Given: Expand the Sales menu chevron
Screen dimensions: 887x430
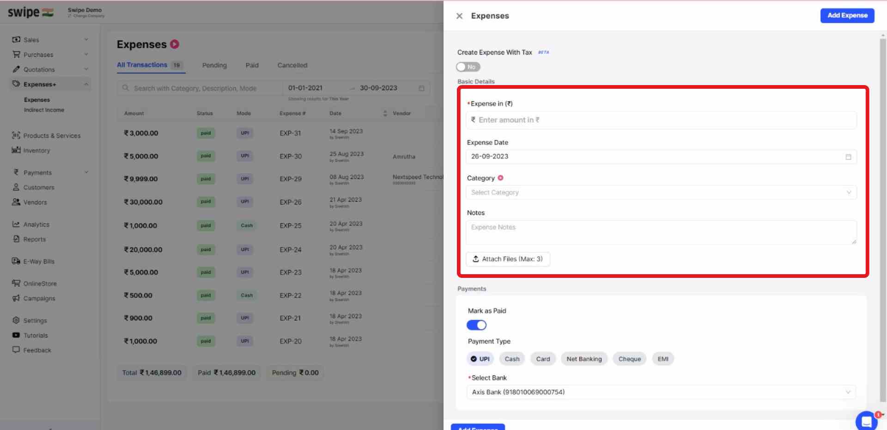Looking at the screenshot, I should point(86,39).
